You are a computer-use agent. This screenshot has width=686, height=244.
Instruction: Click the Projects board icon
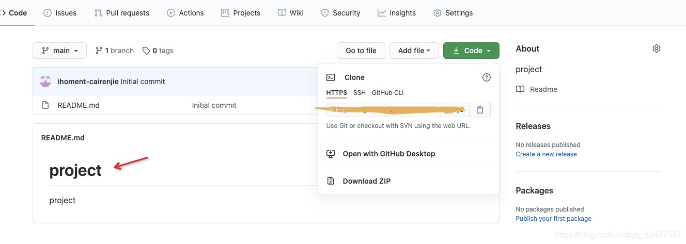225,13
